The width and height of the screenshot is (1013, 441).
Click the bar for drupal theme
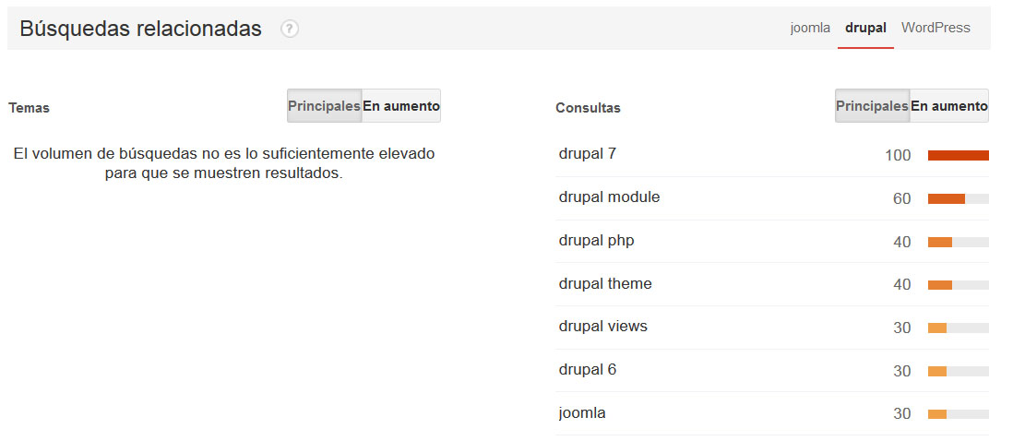pos(958,285)
